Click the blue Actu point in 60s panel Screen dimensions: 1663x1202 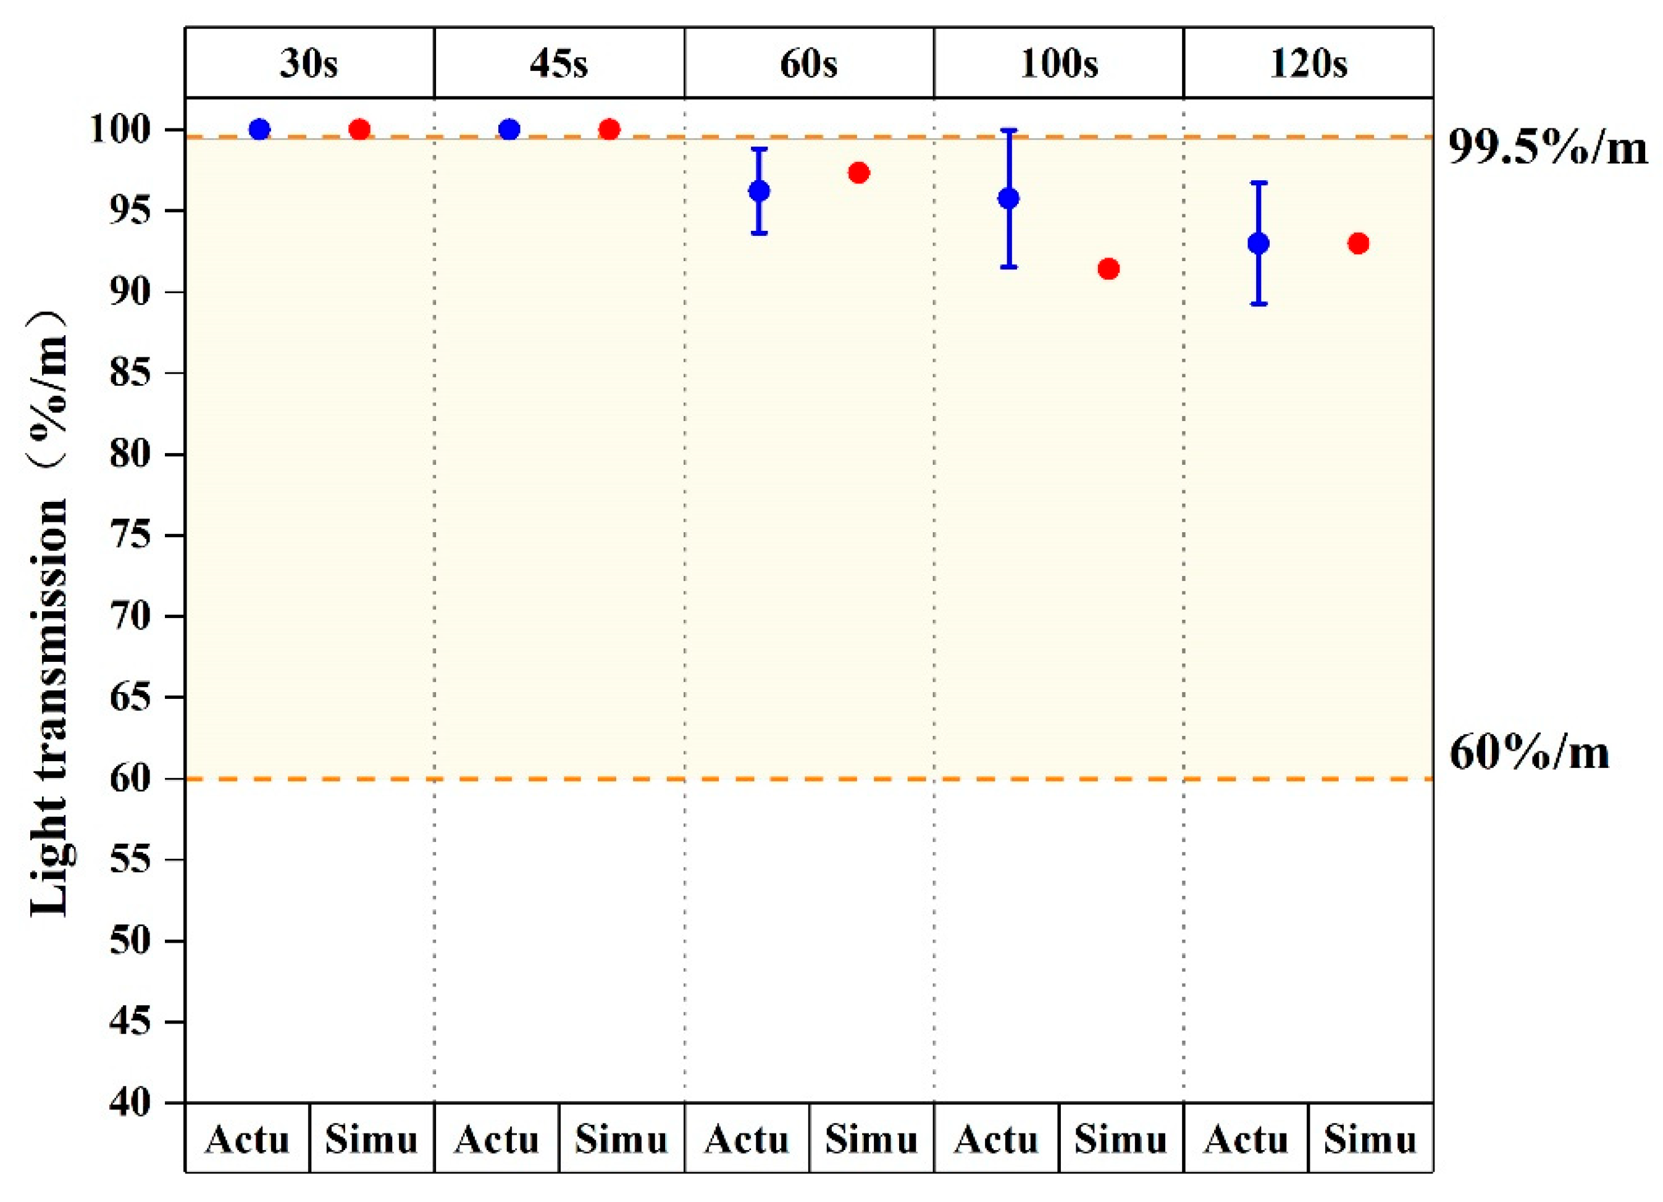click(759, 191)
